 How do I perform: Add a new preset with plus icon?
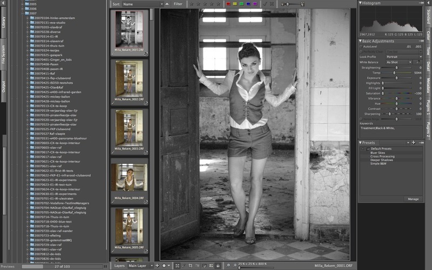[414, 143]
